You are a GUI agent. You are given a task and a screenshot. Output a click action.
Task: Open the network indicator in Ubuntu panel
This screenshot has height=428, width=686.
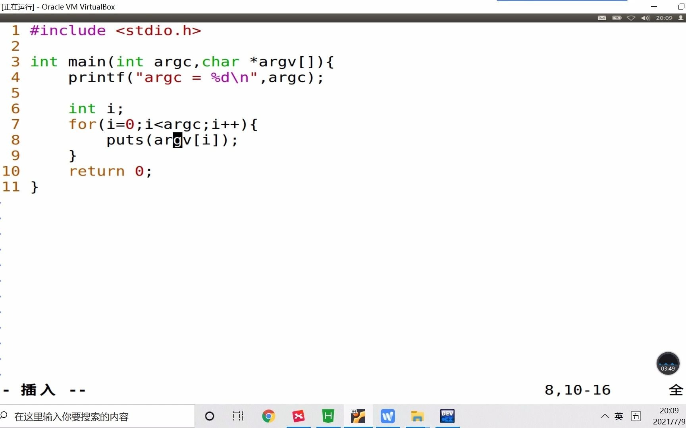(x=631, y=18)
